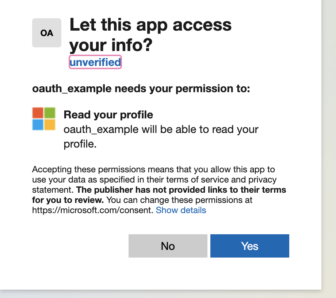336x298 pixels.
Task: Click the unverified status label below the title
Action: pos(95,62)
